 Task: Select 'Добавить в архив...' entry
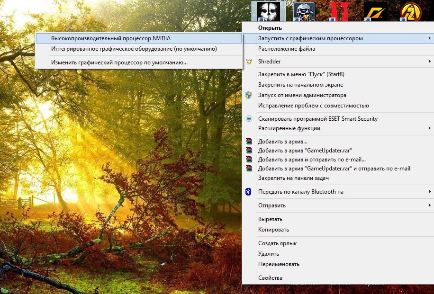coord(338,142)
